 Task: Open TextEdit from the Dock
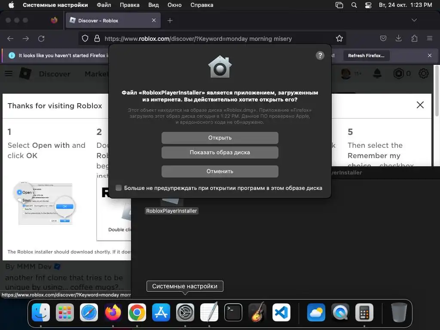point(209,312)
